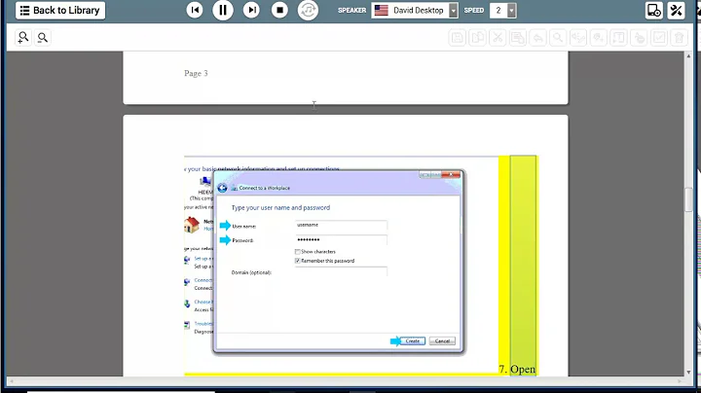This screenshot has width=701, height=393.
Task: Click the greyed-out speaker edit icon
Action: (x=578, y=38)
